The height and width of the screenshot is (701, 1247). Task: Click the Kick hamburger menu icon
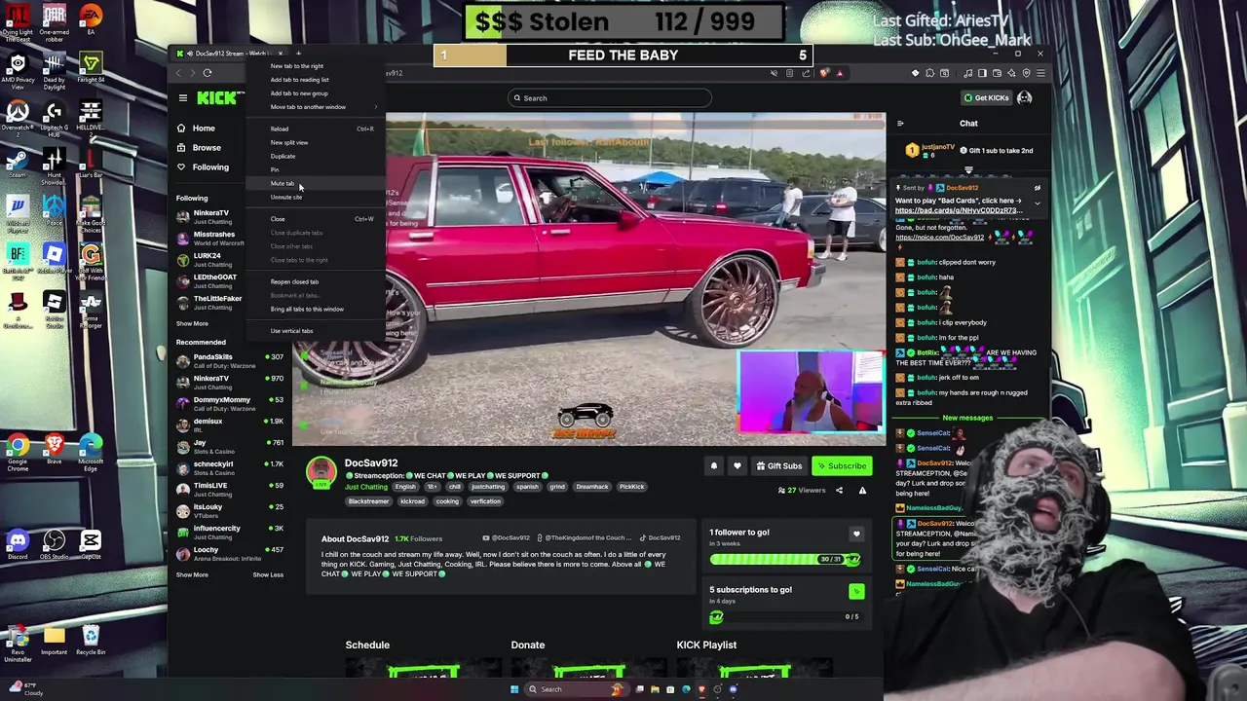coord(182,97)
